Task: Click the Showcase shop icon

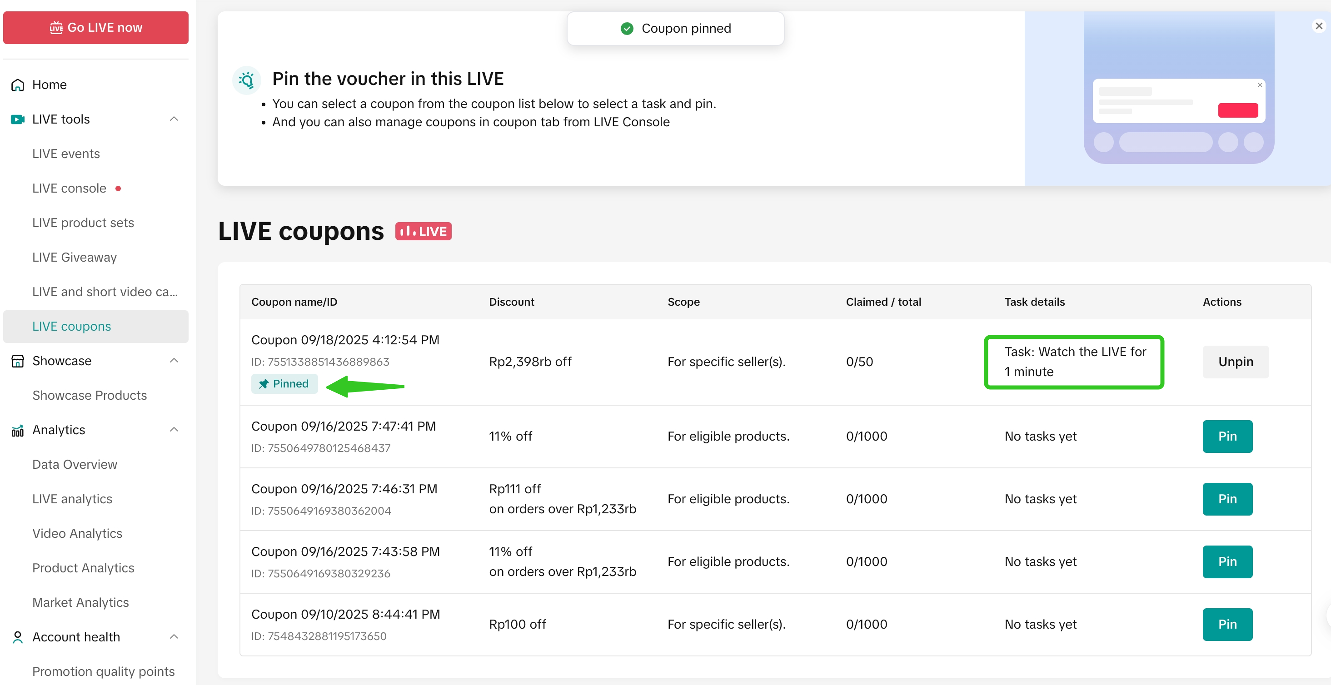Action: pos(18,361)
